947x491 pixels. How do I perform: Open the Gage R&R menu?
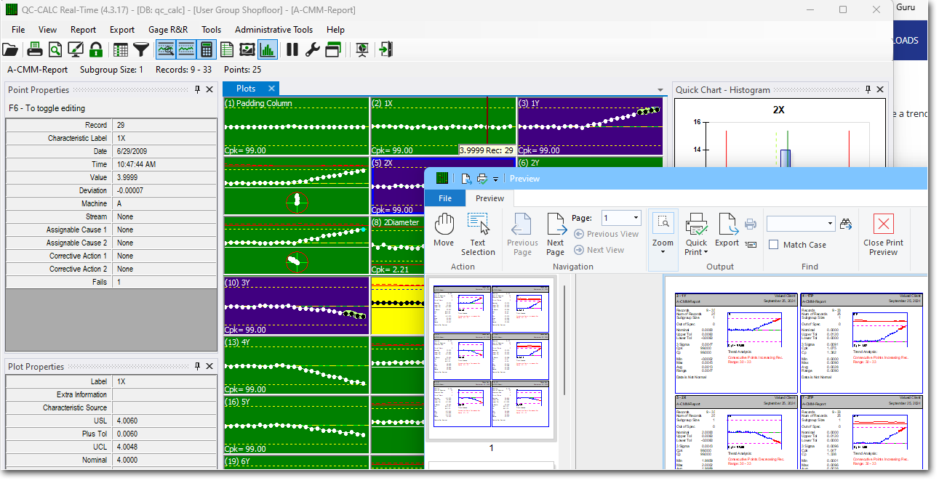click(168, 30)
